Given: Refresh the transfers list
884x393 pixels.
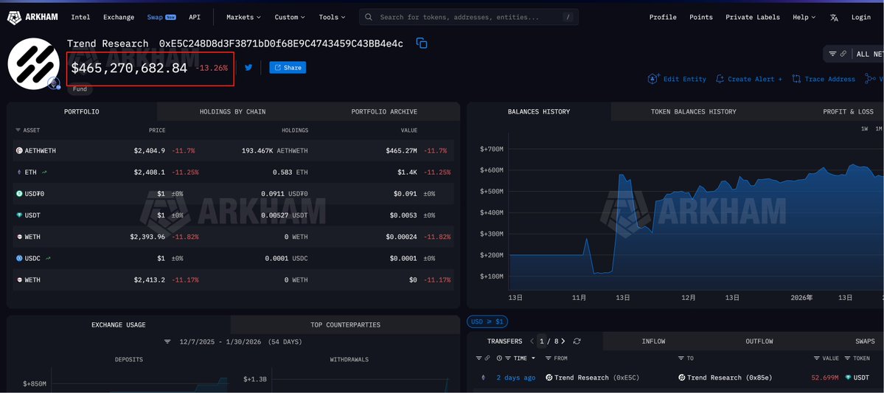Looking at the screenshot, I should [x=577, y=341].
